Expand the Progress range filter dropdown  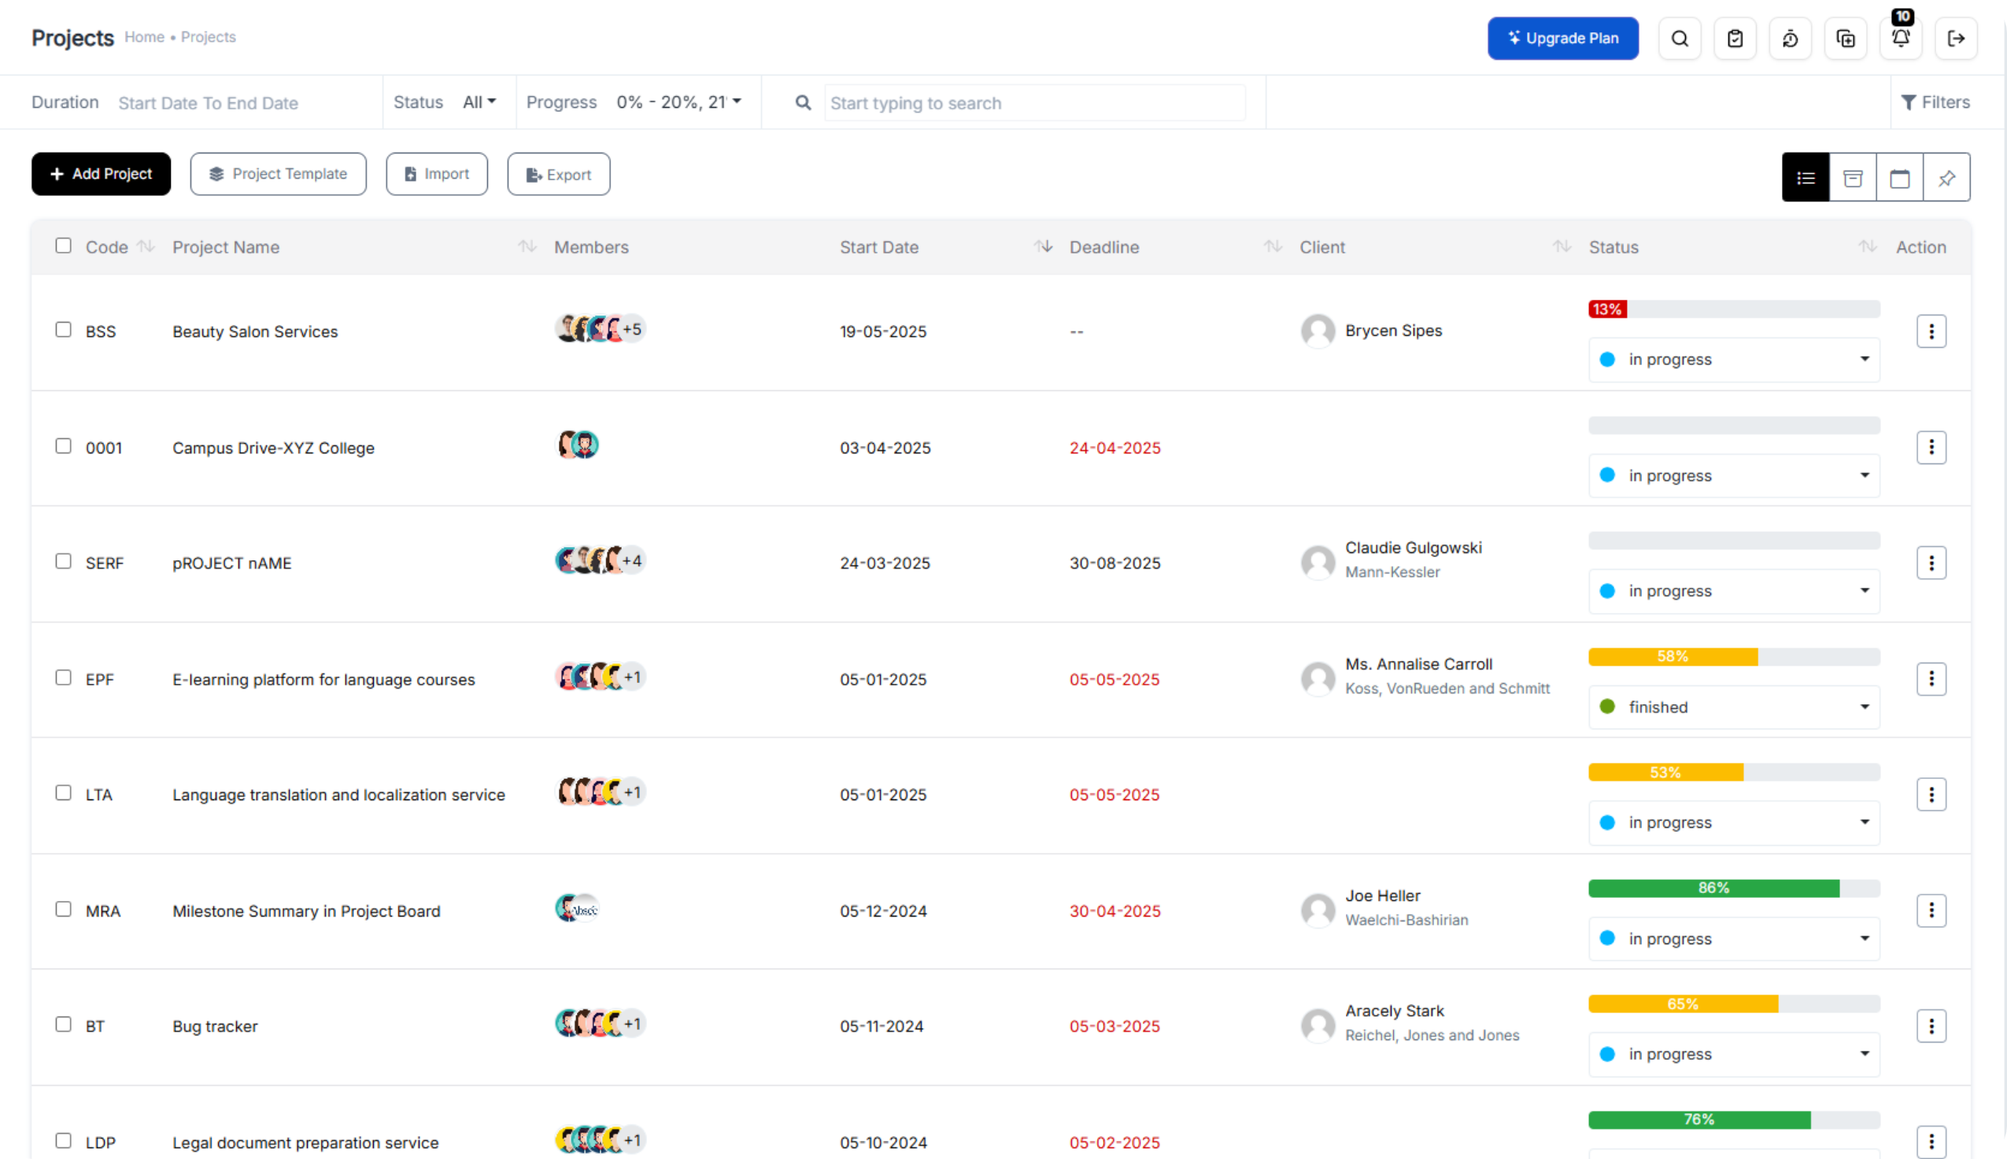[678, 102]
